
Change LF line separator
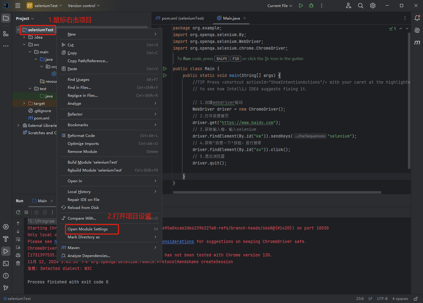click(370, 299)
